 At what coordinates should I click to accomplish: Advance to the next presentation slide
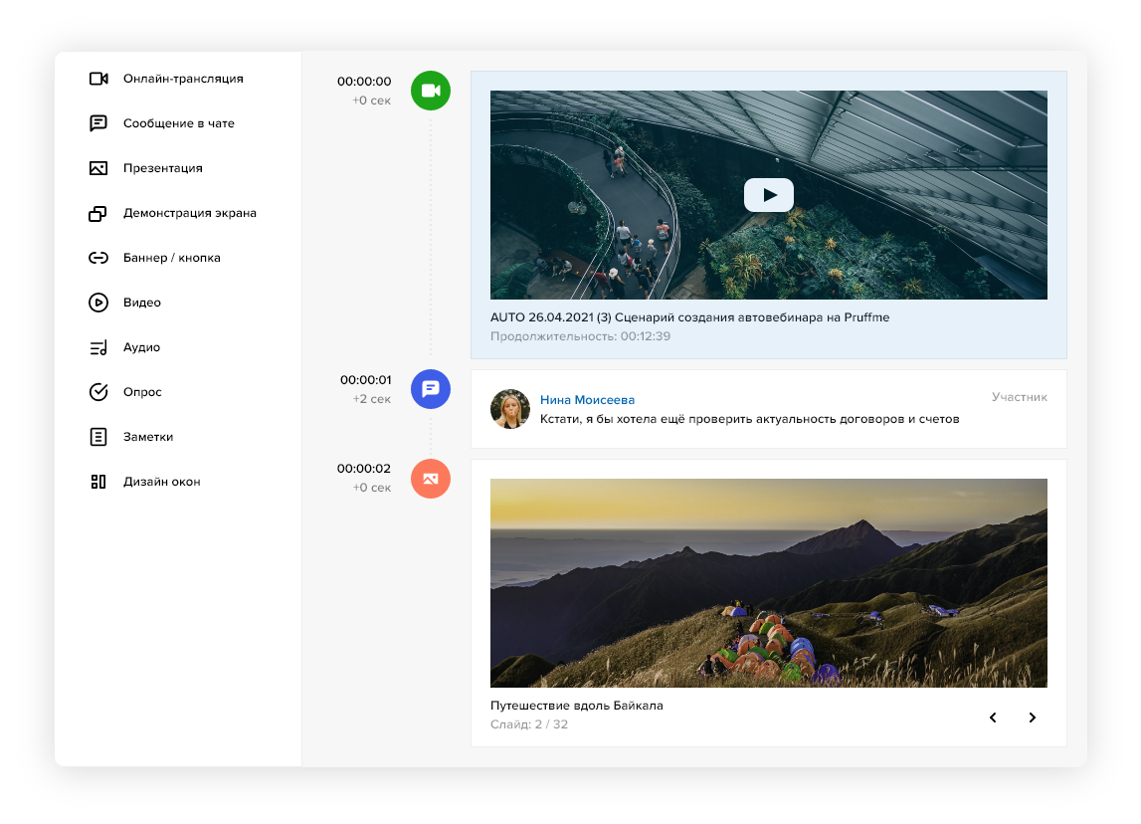[1032, 718]
